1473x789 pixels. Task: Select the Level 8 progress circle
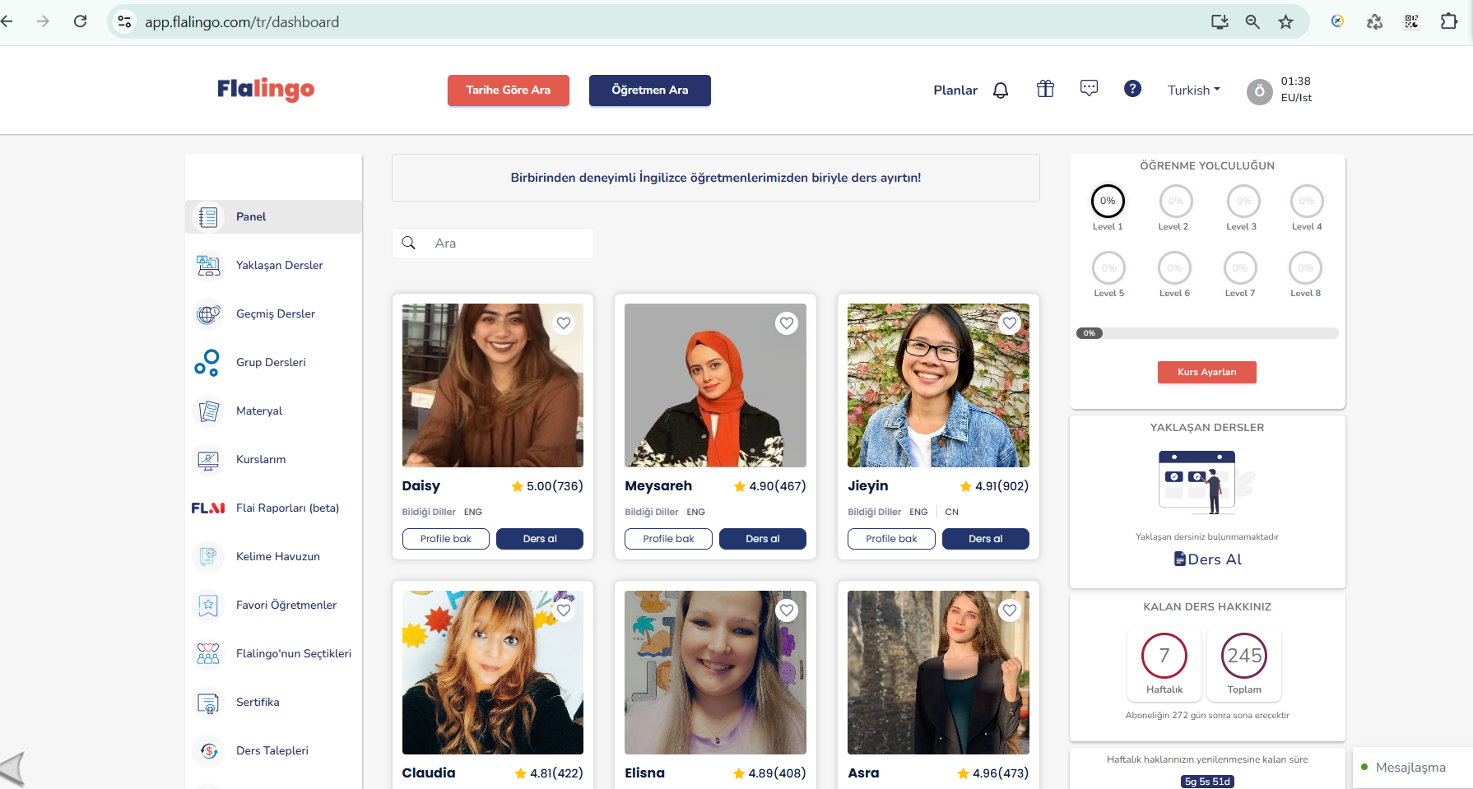1306,268
